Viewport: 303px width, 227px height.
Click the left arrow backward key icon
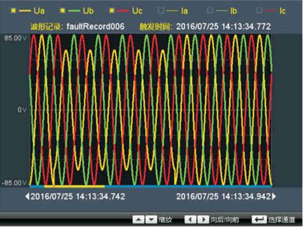190,219
